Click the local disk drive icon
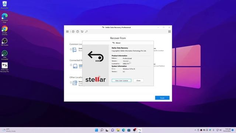This screenshot has height=133, width=236. [x=75, y=66]
